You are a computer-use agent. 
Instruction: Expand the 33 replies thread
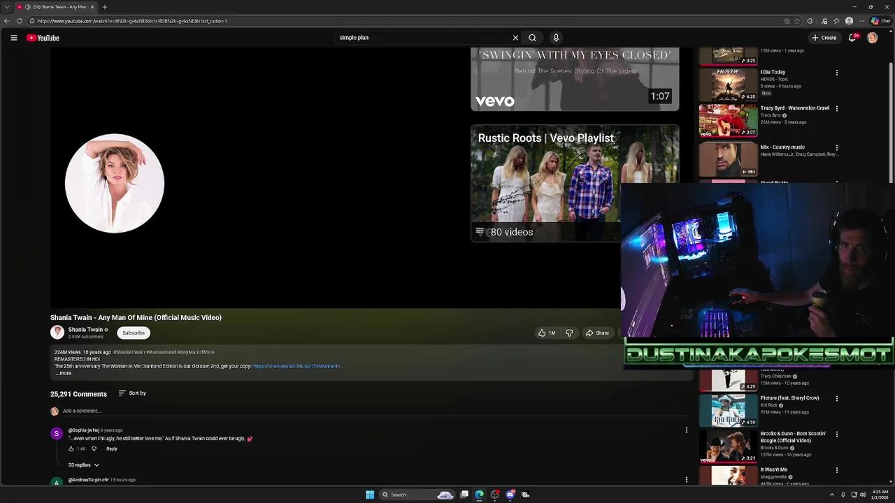[x=83, y=465]
